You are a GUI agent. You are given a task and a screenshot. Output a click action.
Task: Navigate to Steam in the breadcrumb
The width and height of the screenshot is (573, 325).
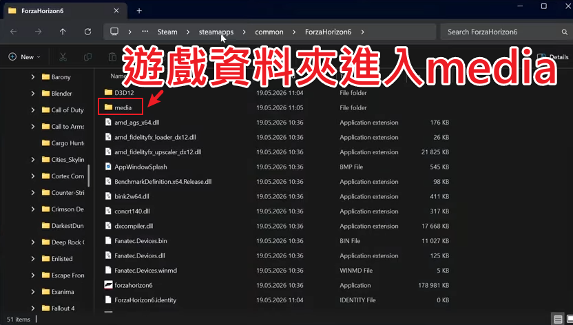pyautogui.click(x=167, y=32)
